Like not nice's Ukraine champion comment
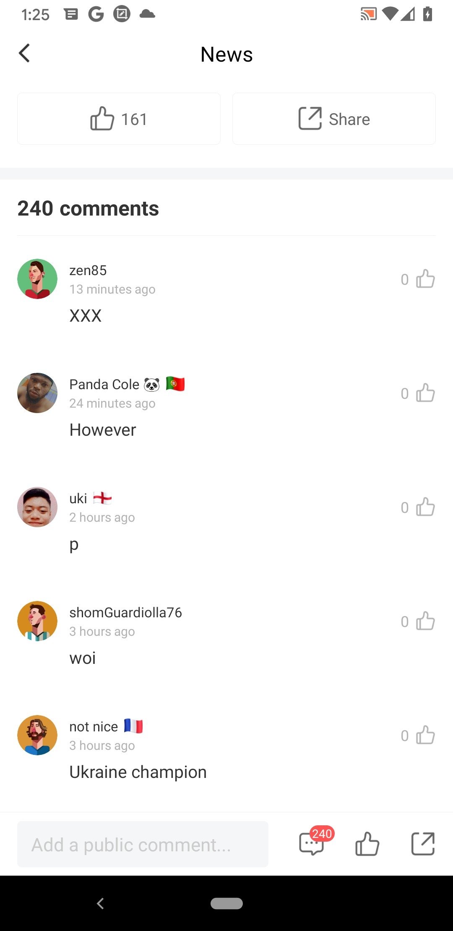This screenshot has width=453, height=931. point(425,735)
